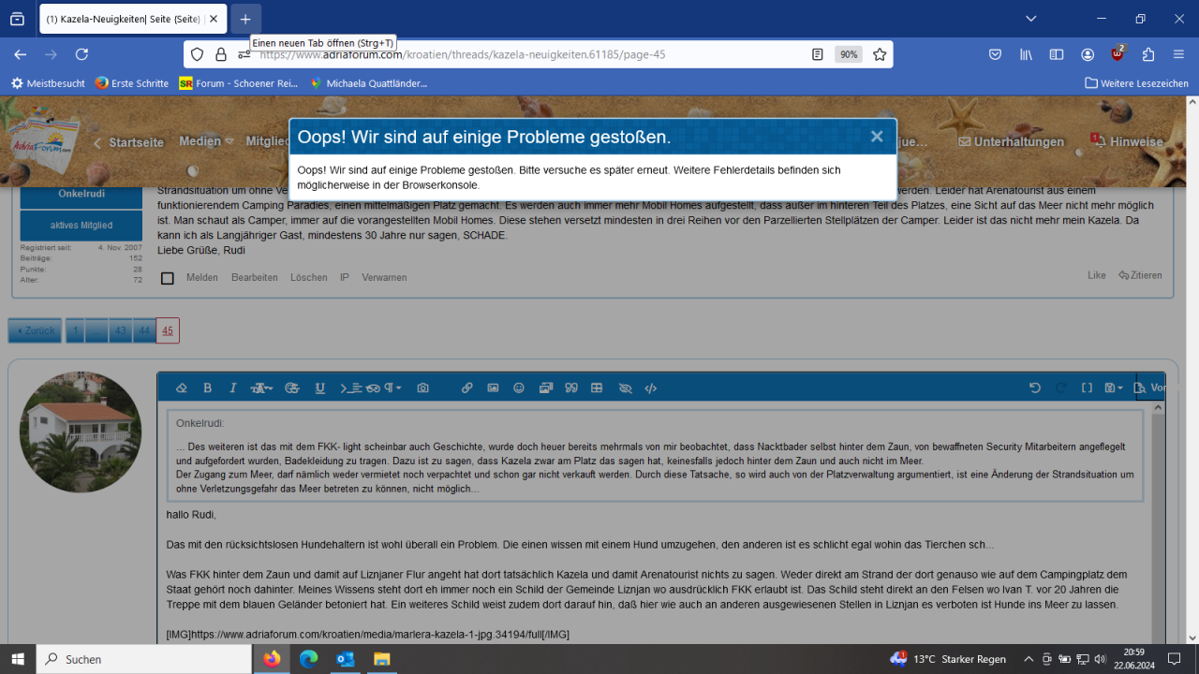
Task: Toggle bold formatting in the editor
Action: tap(207, 388)
